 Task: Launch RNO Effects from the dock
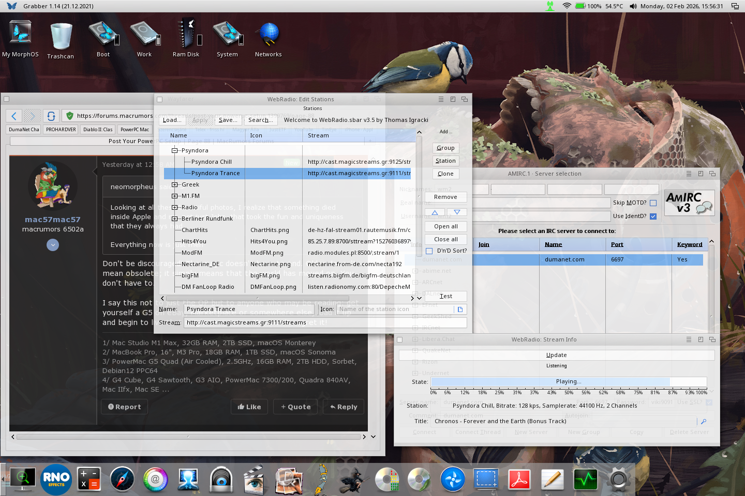(x=56, y=479)
